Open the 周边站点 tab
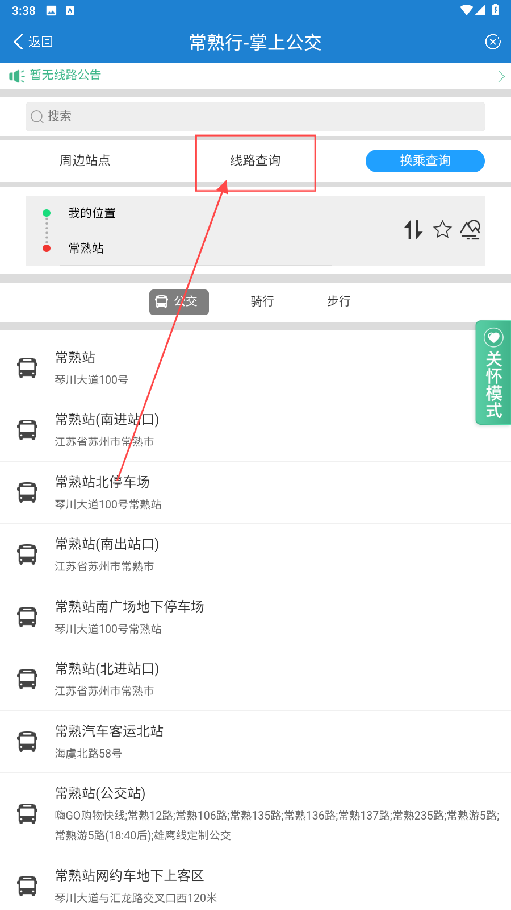The width and height of the screenshot is (511, 910). pos(85,161)
